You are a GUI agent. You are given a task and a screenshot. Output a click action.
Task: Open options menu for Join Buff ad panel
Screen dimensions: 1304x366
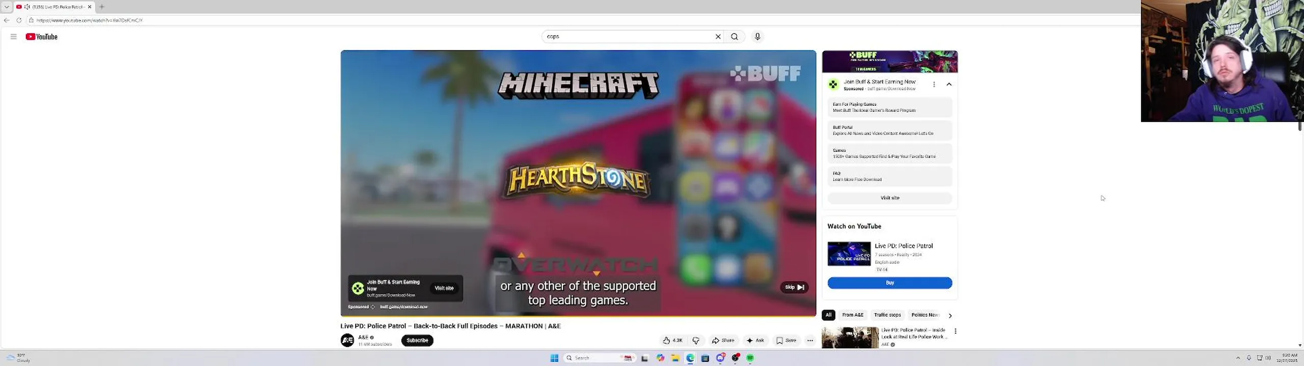[934, 84]
